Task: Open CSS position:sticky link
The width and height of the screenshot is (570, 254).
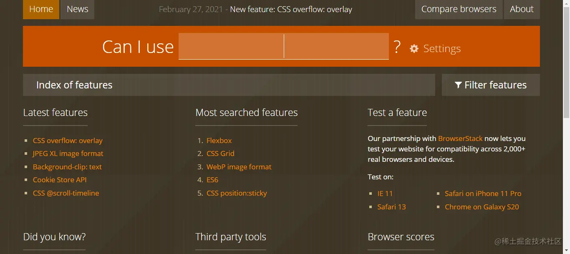Action: (x=237, y=193)
